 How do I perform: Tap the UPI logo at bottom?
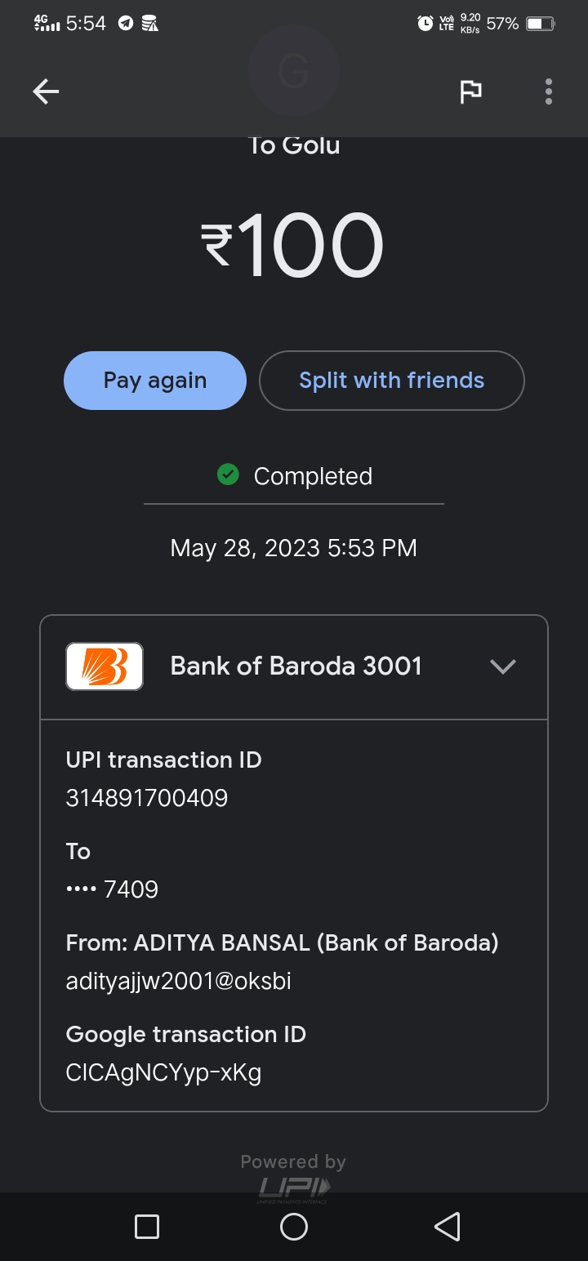pyautogui.click(x=294, y=1188)
